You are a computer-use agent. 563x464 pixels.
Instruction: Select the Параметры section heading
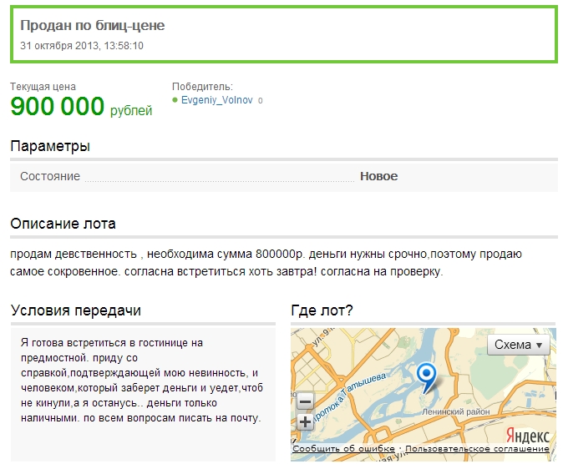[x=50, y=146]
